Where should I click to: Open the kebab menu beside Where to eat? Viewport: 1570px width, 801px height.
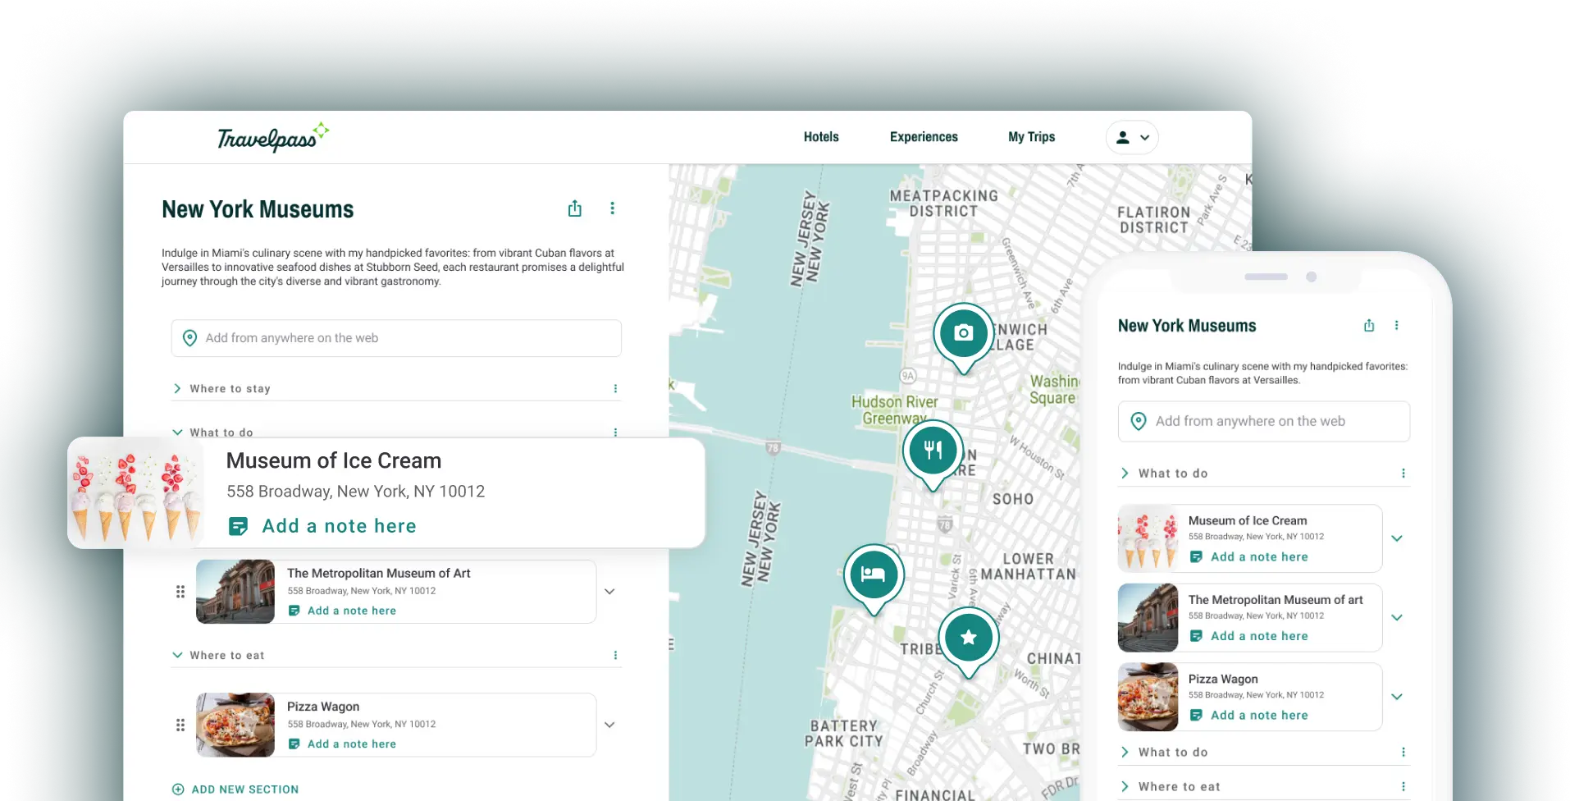[x=615, y=655]
